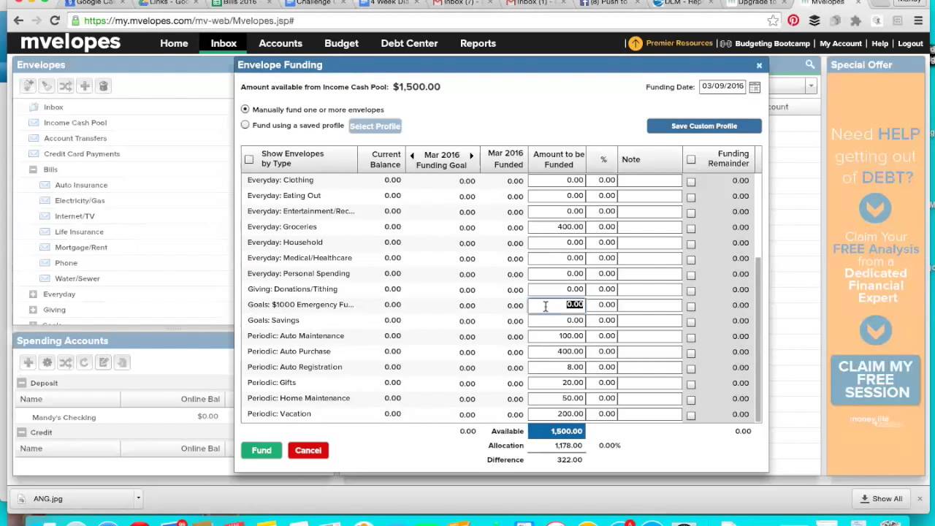Open dropdown behind the funding dialog
This screenshot has height=526, width=935.
pyautogui.click(x=811, y=86)
